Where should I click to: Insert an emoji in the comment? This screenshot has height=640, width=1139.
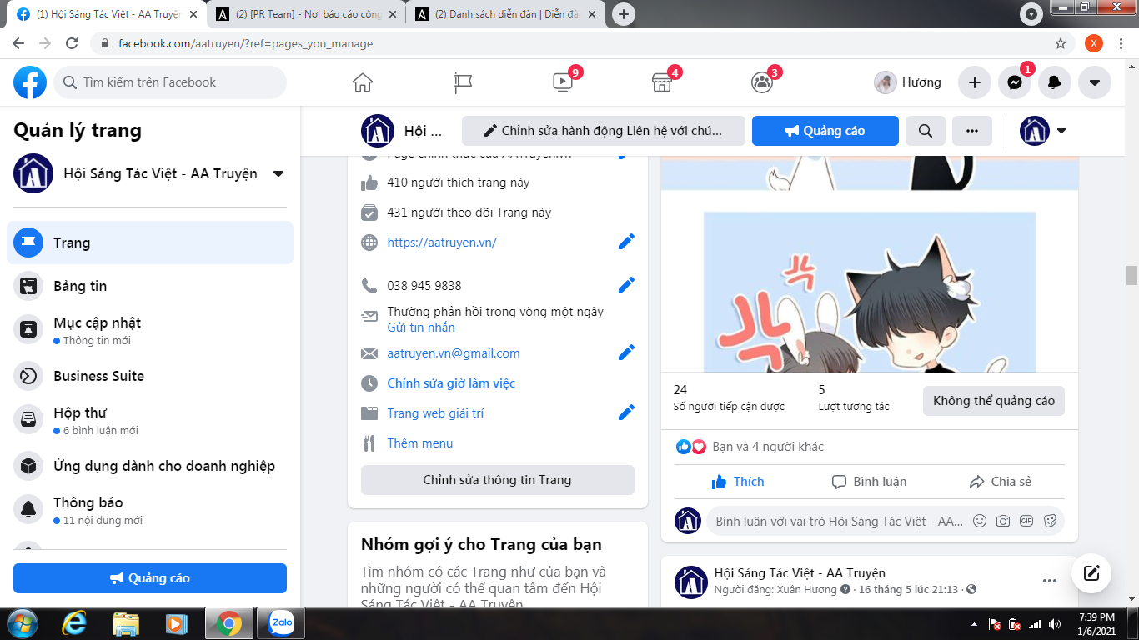pyautogui.click(x=980, y=521)
